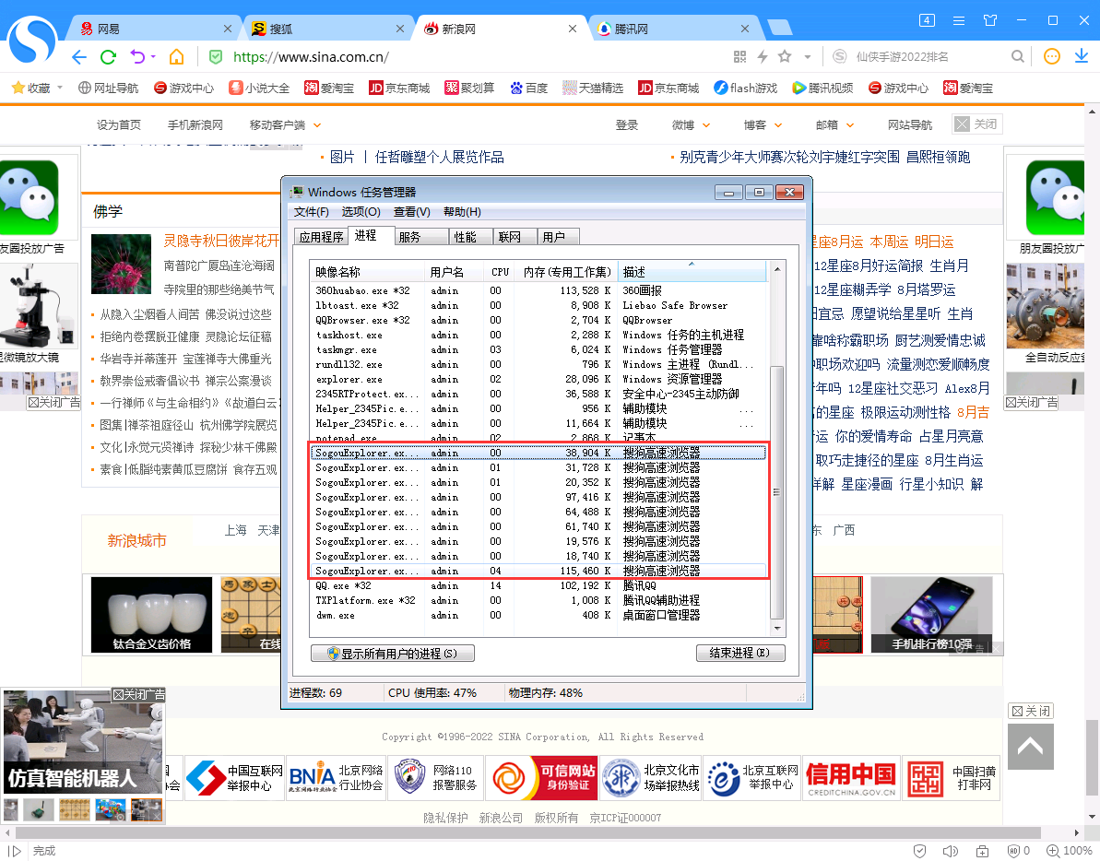The image size is (1100, 861).
Task: Open flash游戏 bookmark
Action: 746,88
